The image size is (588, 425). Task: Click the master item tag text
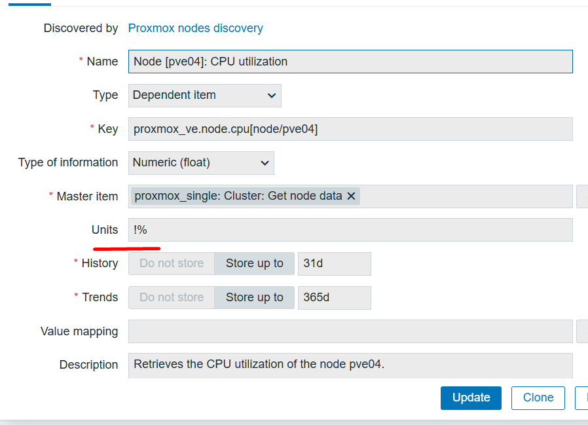pyautogui.click(x=238, y=196)
